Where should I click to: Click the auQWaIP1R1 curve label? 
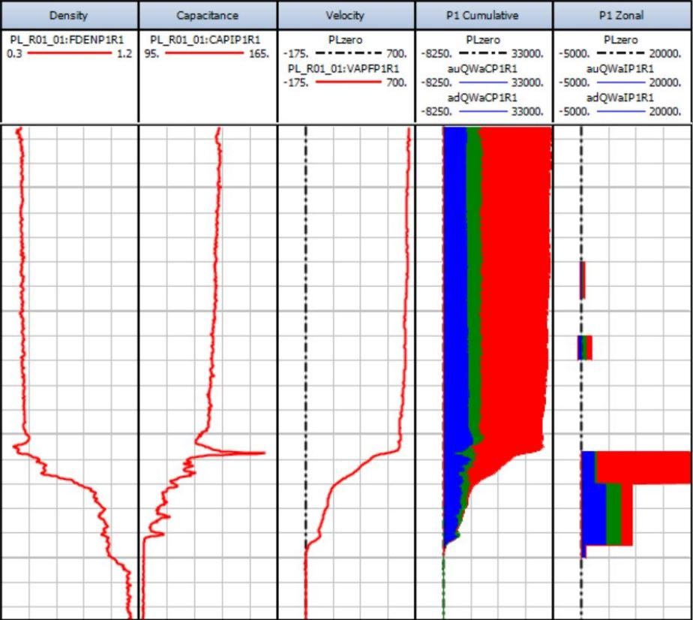pos(620,68)
